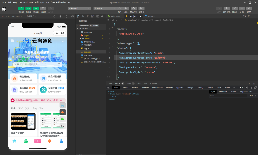Screen dimensions: 258x155
Task: Expand the common folder
Action: [90, 32]
